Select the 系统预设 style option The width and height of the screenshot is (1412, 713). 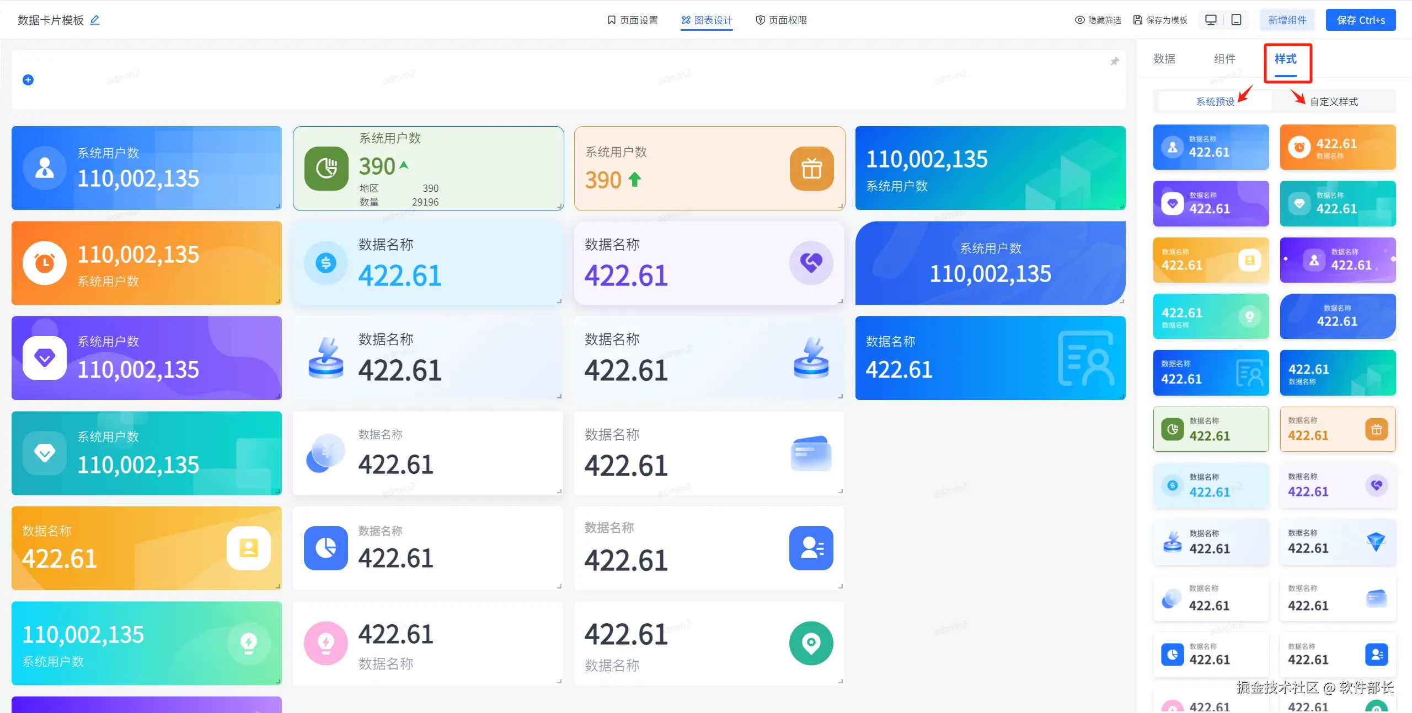1215,101
